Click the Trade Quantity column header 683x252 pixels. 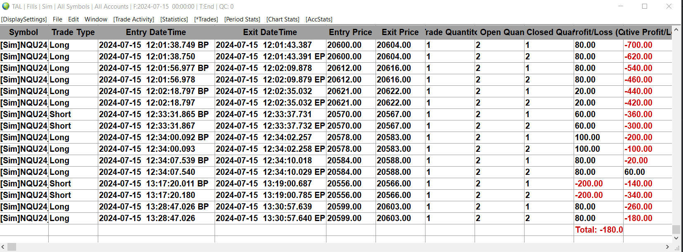click(450, 32)
